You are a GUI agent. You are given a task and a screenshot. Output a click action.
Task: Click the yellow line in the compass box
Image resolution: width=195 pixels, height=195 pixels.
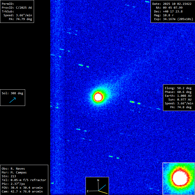click(x=103, y=192)
